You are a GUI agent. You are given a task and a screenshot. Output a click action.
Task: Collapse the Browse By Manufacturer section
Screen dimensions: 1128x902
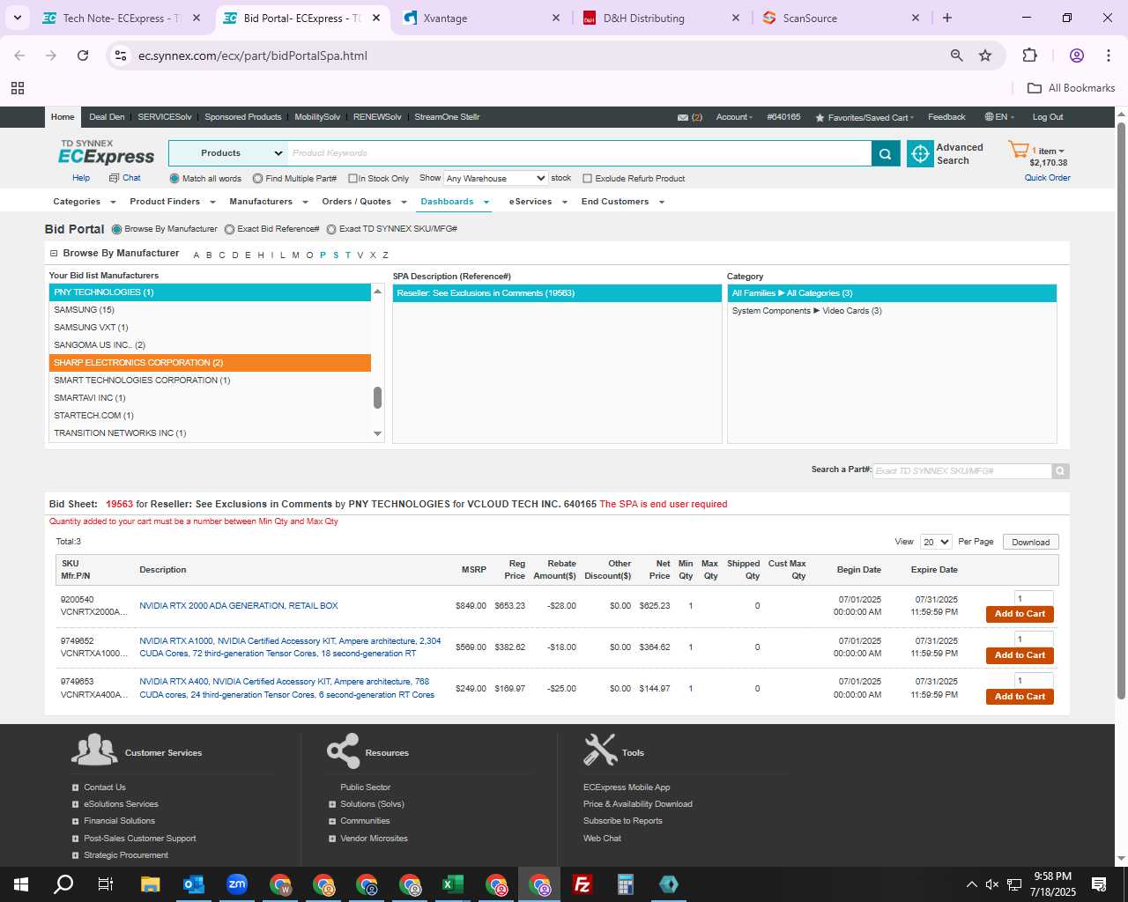pyautogui.click(x=54, y=254)
